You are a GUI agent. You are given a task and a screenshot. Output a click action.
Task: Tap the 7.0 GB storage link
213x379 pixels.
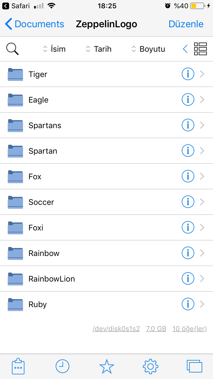point(156,328)
